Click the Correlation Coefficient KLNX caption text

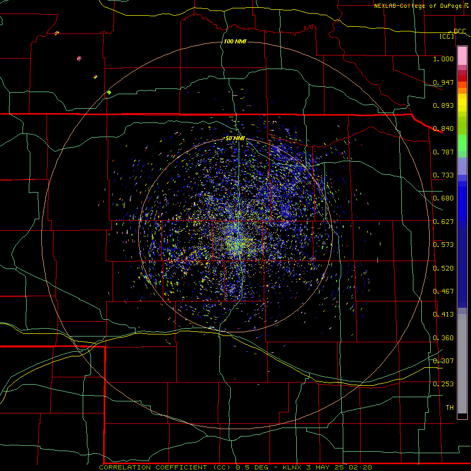235,467
